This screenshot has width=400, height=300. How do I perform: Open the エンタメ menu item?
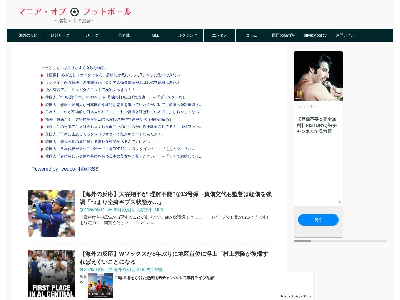point(220,35)
